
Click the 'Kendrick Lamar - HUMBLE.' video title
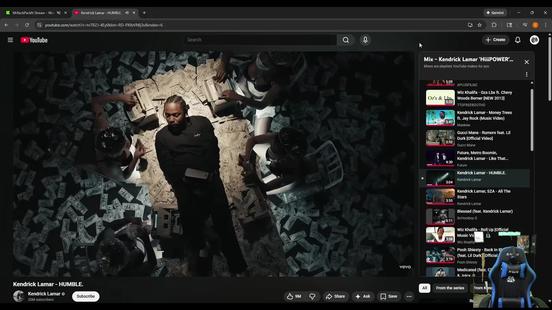(x=48, y=284)
